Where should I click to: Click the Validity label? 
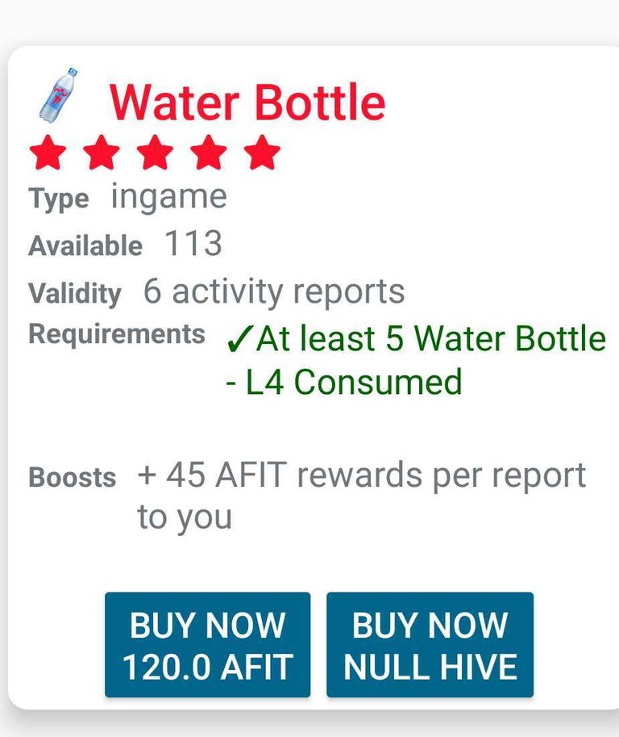[75, 293]
